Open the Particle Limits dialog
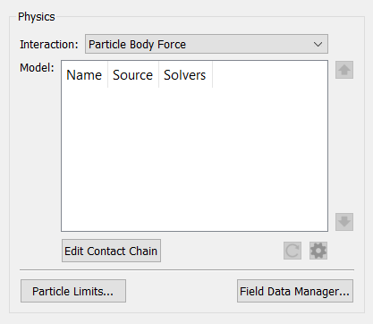Screen dimensions: 373x324 73,291
